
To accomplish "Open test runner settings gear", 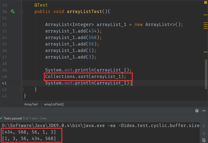I will (197, 111).
